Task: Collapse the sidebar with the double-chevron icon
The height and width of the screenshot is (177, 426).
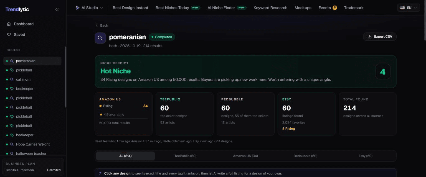Action: (x=57, y=9)
